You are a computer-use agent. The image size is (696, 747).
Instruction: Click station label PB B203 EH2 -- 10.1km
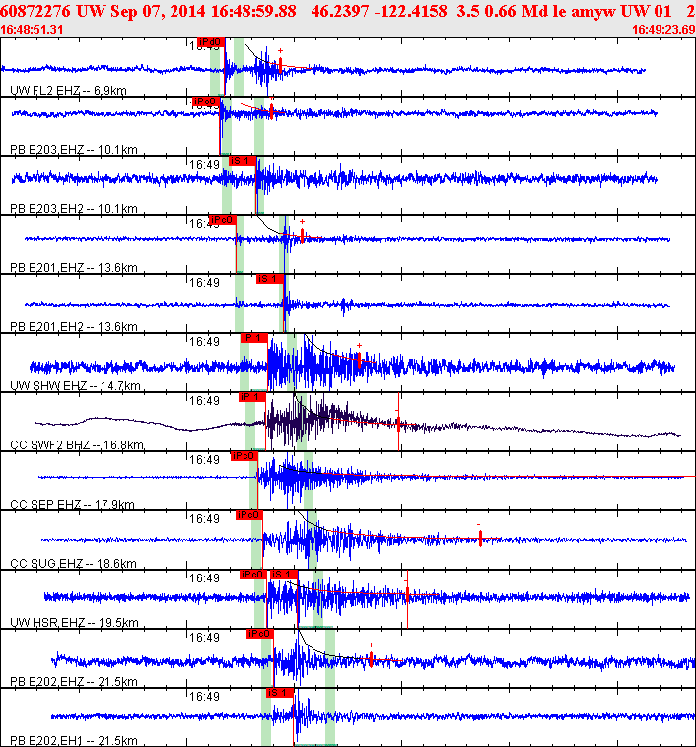[74, 209]
